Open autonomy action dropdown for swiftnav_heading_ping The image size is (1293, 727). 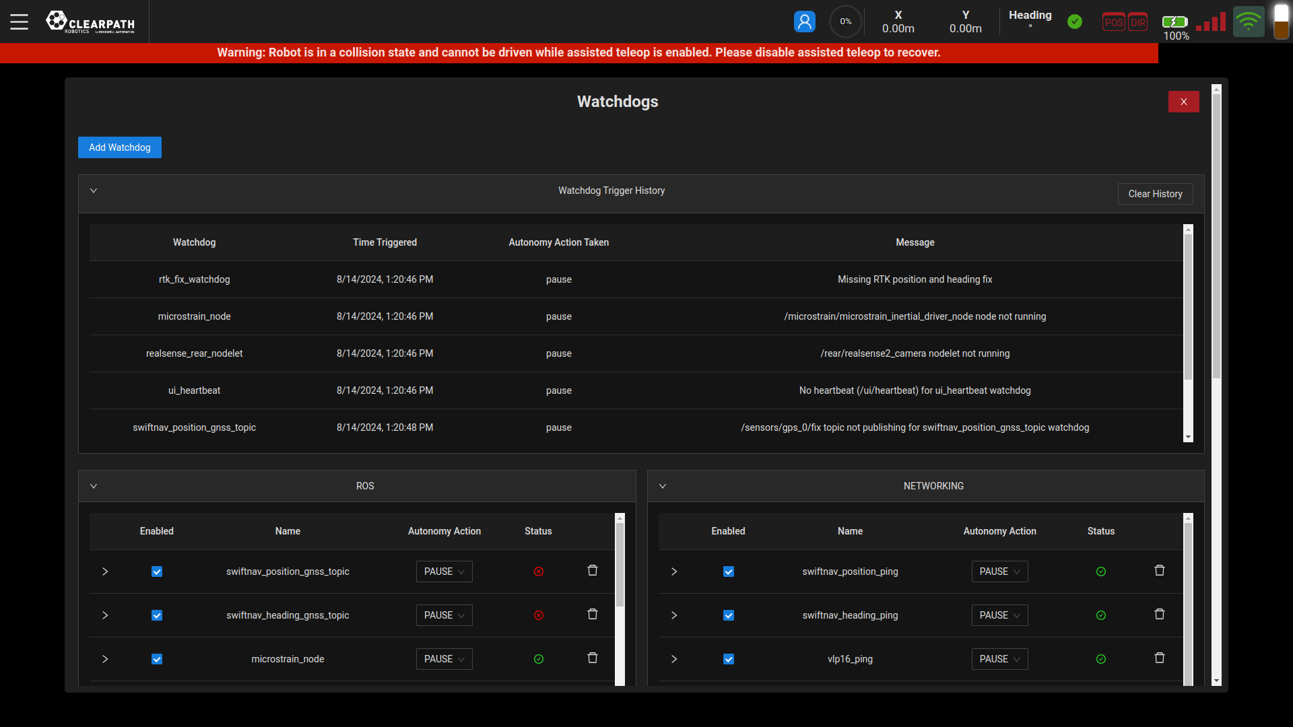[x=999, y=615]
